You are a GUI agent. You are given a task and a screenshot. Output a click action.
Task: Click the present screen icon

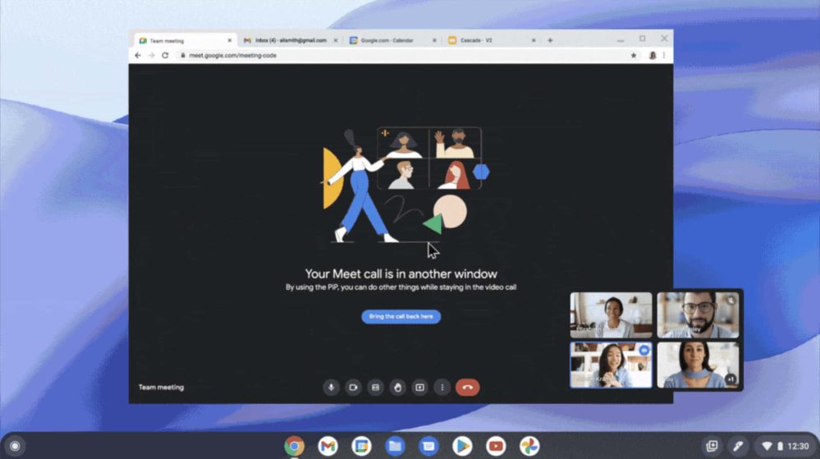[420, 388]
